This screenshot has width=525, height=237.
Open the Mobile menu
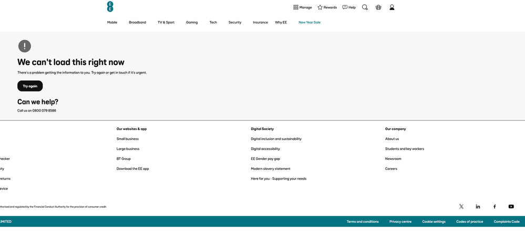click(x=112, y=23)
